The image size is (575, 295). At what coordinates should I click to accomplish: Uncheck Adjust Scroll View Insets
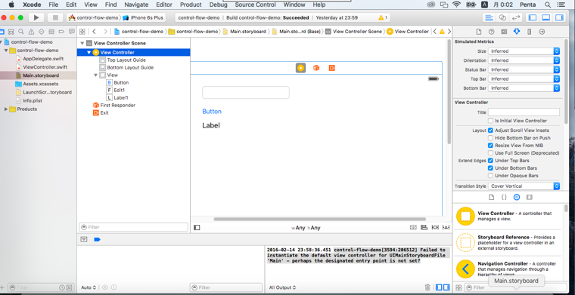[490, 130]
